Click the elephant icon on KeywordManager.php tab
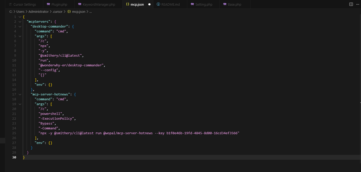Viewport: 361px width, 172px height. point(80,4)
